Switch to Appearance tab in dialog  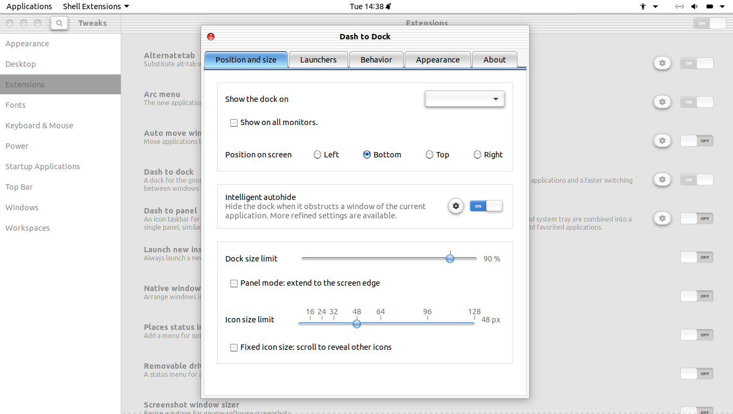(438, 60)
